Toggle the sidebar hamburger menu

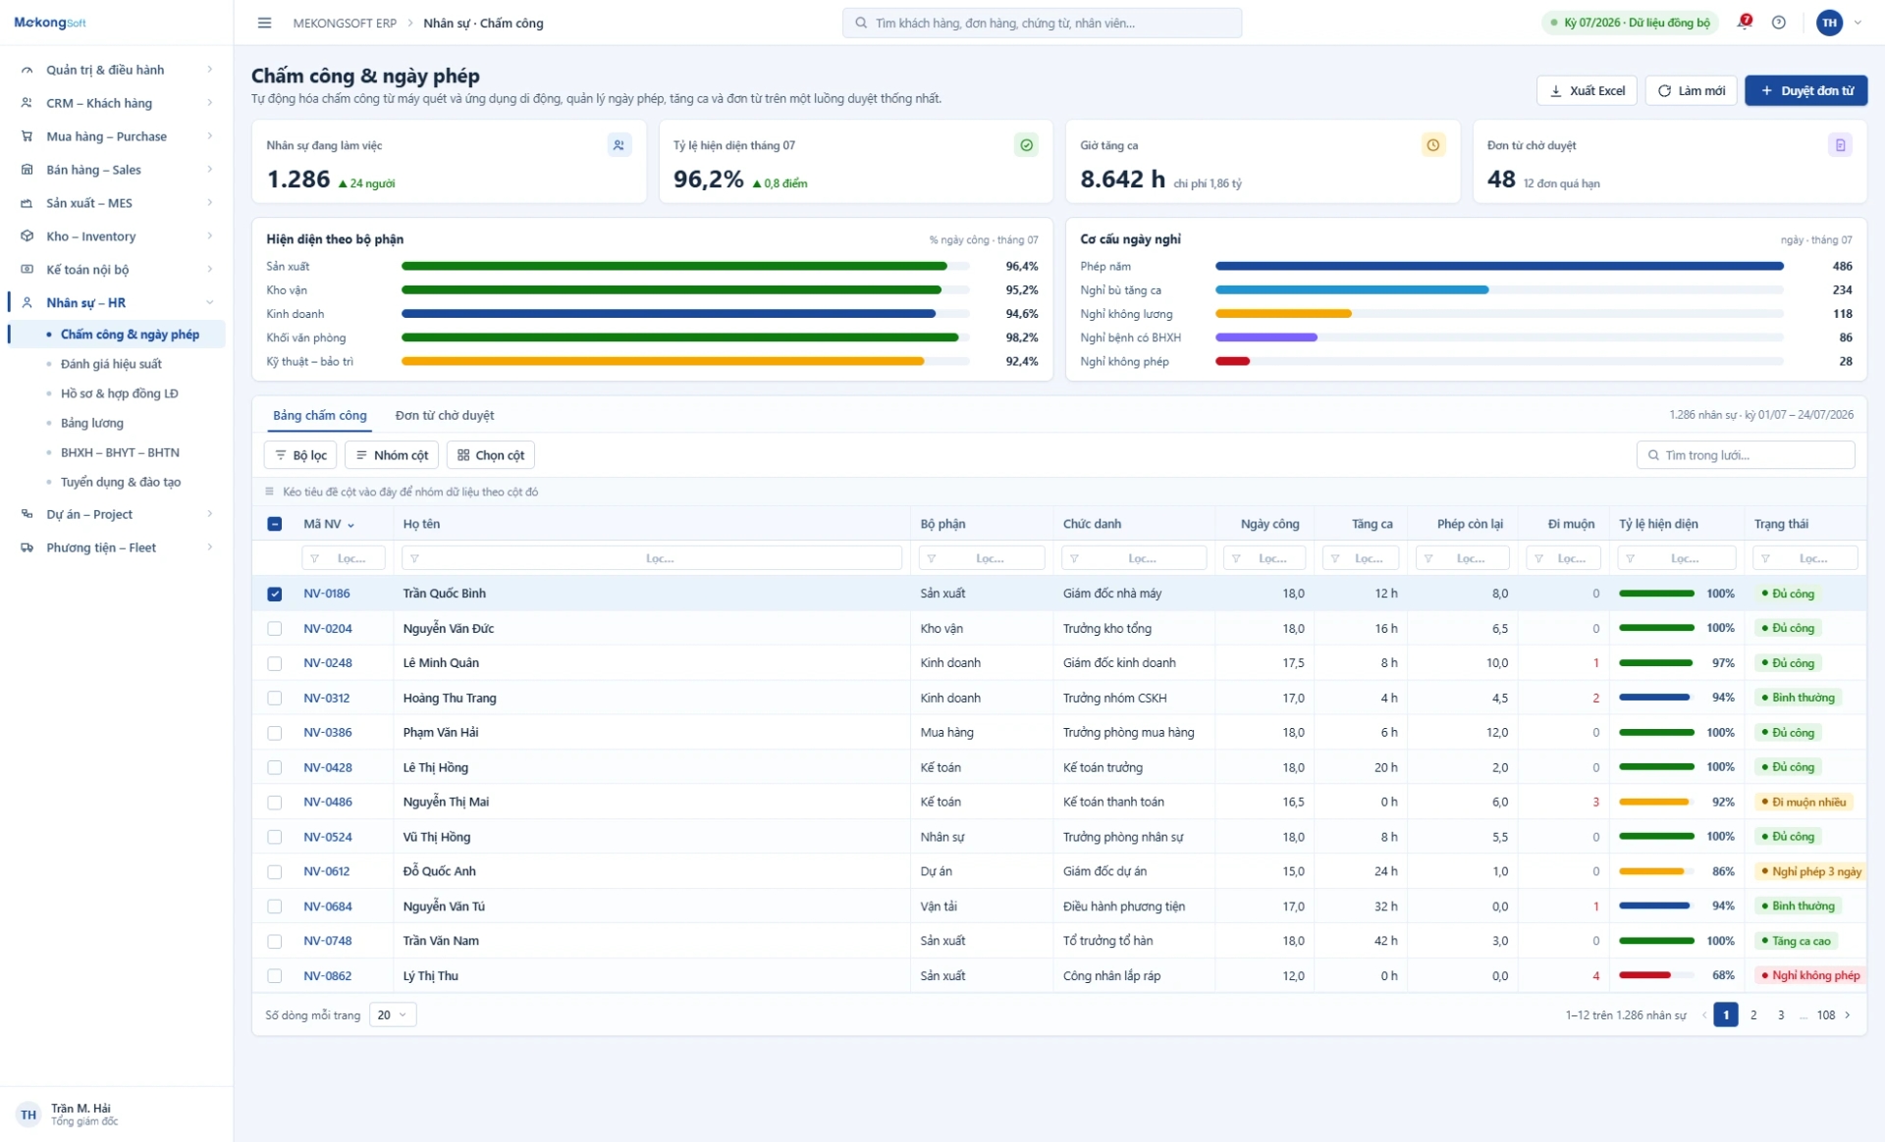(x=264, y=23)
